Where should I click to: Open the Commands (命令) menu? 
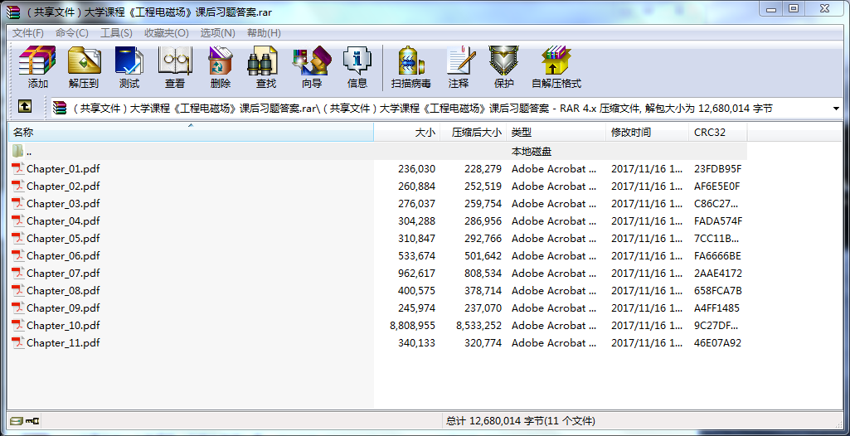[x=71, y=33]
